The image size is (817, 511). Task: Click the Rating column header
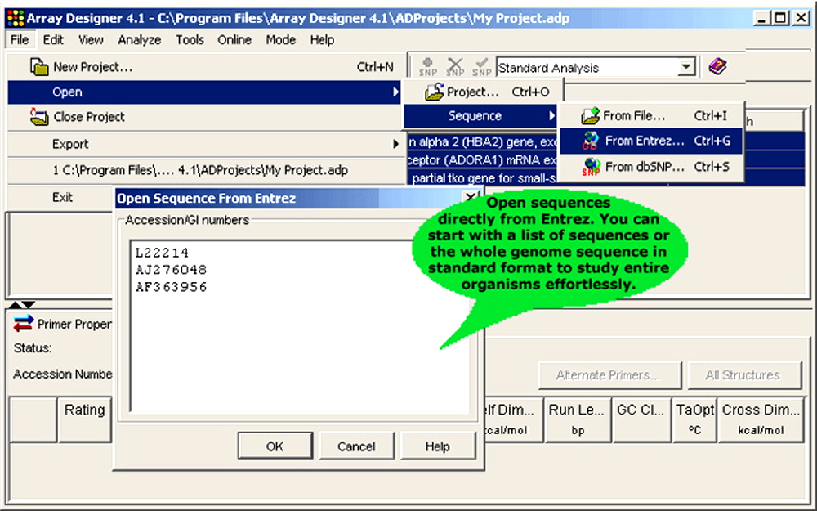(x=85, y=419)
